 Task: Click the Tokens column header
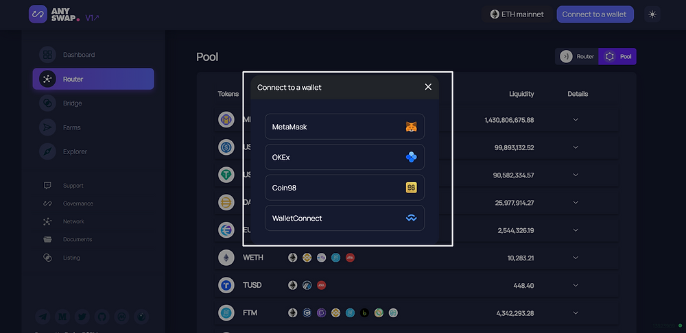[228, 94]
